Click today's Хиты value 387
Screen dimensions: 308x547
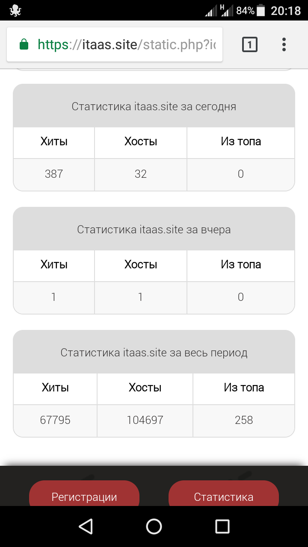click(54, 174)
